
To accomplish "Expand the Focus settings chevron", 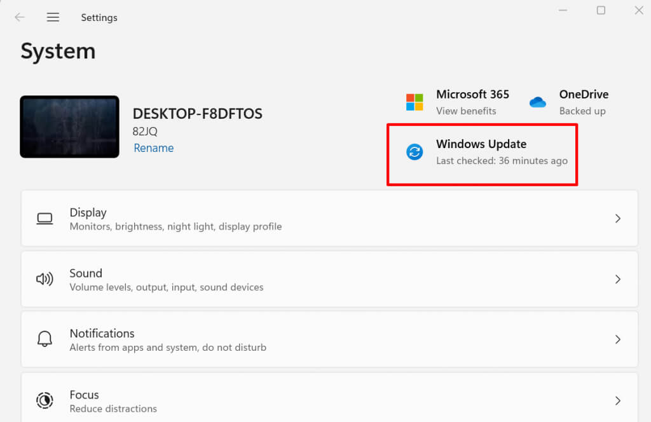I will tap(617, 400).
